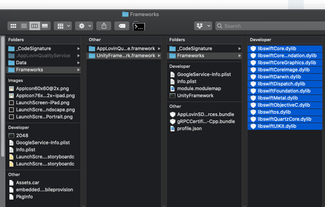Open the gear Action menu

click(84, 26)
